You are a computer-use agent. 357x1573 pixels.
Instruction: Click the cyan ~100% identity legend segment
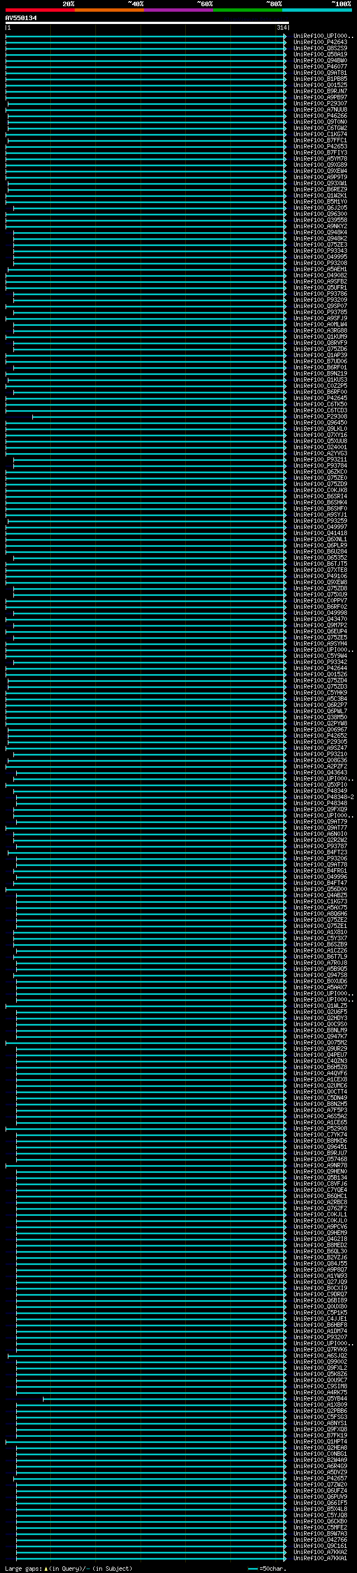point(317,11)
